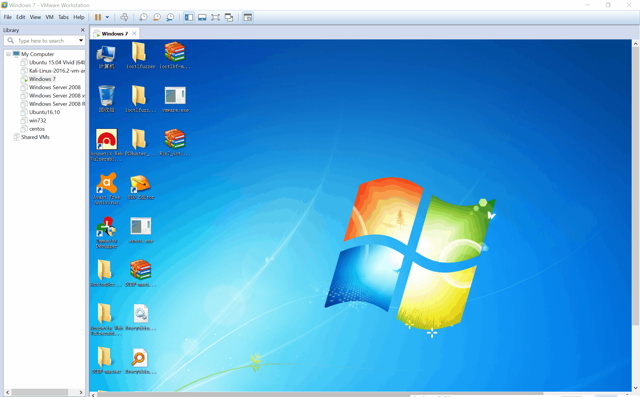Select the Acunetix Web Vulnerability shortcut icon
Image resolution: width=640 pixels, height=397 pixels.
coord(106,145)
